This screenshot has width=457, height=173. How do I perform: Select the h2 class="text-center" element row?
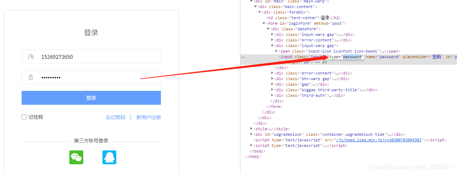point(304,18)
